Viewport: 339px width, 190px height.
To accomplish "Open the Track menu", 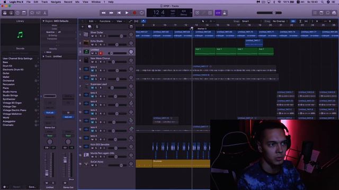I will coord(44,2).
